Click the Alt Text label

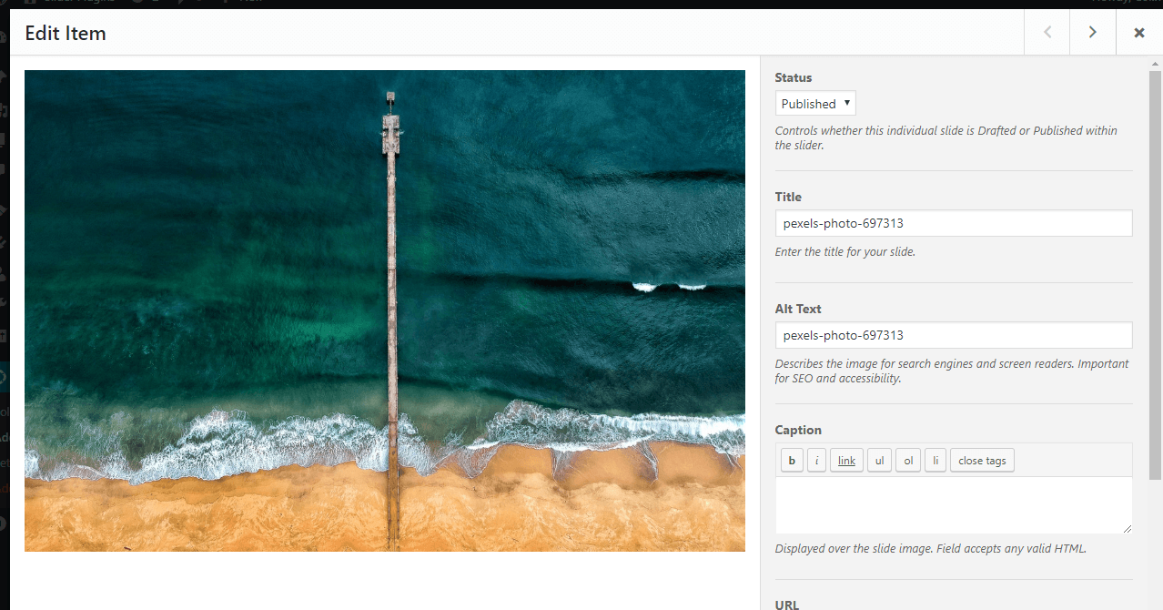(798, 309)
